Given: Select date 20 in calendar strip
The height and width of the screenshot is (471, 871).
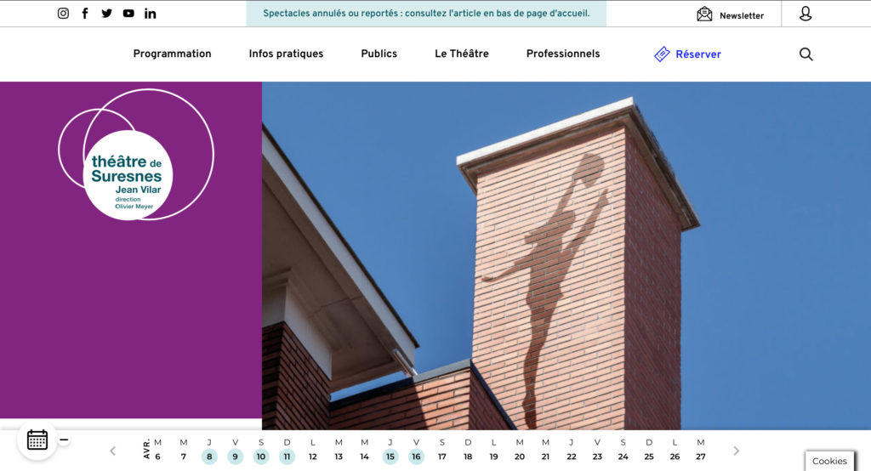Looking at the screenshot, I should tap(520, 457).
